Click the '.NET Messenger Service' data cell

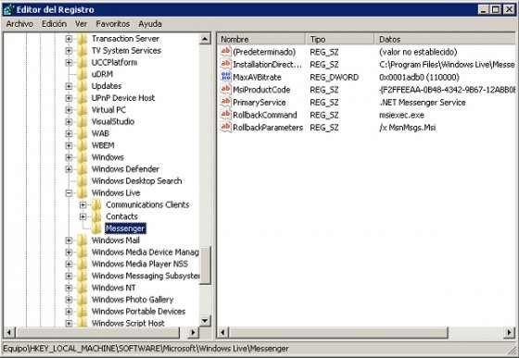point(423,103)
